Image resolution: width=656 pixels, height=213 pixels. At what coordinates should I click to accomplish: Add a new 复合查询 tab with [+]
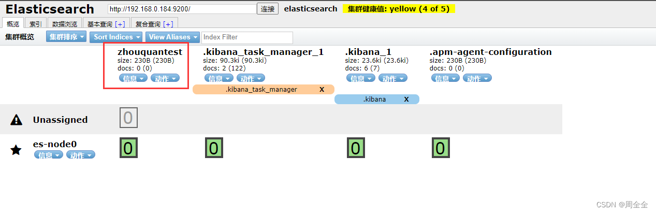point(168,24)
